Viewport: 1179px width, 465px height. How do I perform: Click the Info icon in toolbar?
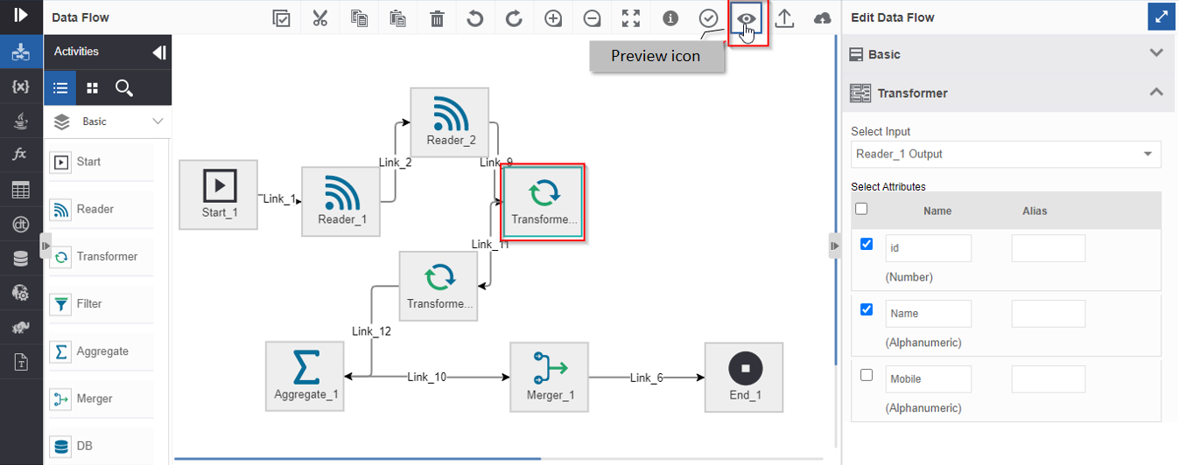(670, 18)
